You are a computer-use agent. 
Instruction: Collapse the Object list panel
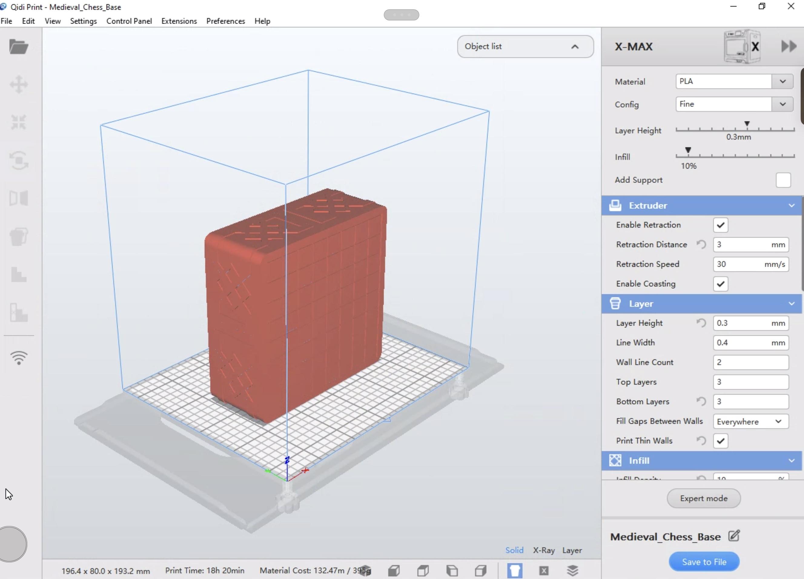point(575,46)
